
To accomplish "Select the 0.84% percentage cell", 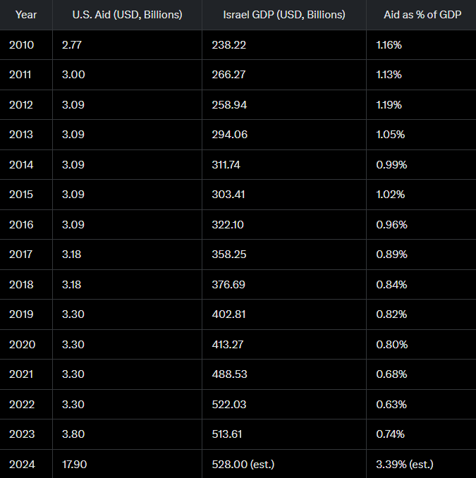I will [x=391, y=284].
